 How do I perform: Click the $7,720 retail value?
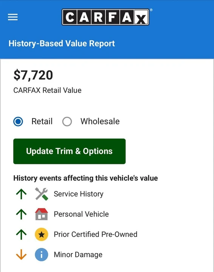point(33,75)
